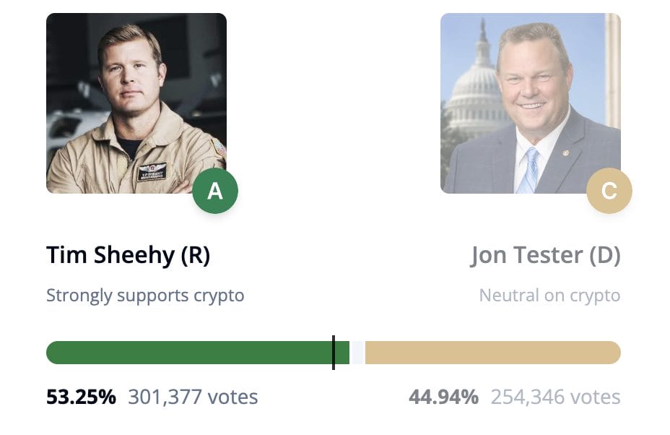
Task: Click the 53.25% percentage
Action: click(x=81, y=397)
